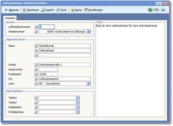Click the phone dial icon beside Telefon field
The width and height of the screenshot is (173, 126).
(78, 98)
